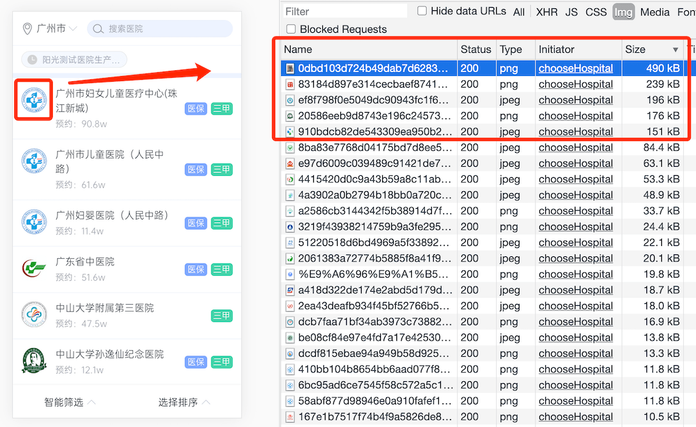Enable the Hide data URLs checkbox

tap(422, 11)
